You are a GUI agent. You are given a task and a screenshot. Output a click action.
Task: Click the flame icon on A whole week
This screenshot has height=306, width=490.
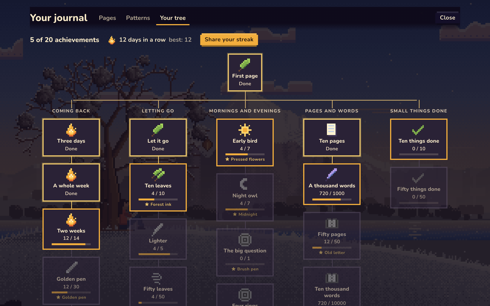pyautogui.click(x=71, y=174)
